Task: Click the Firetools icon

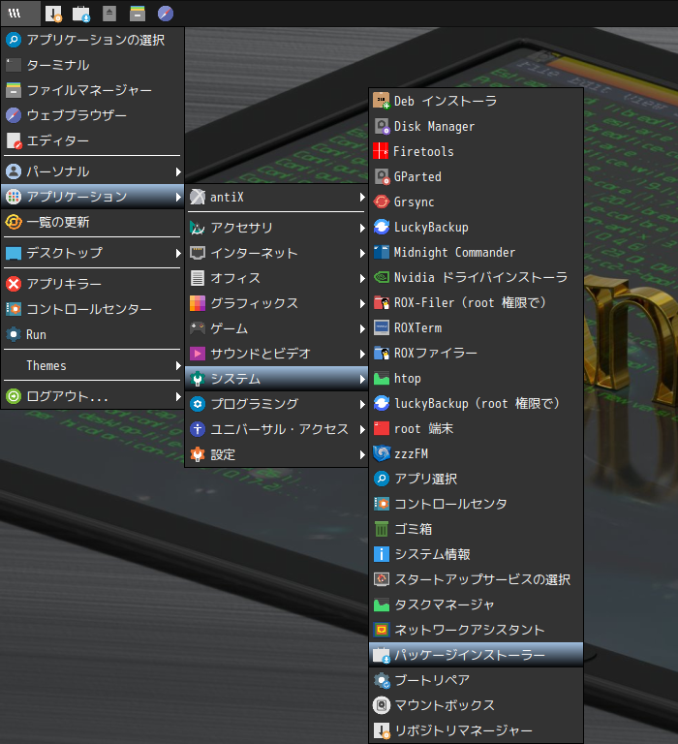Action: tap(381, 151)
